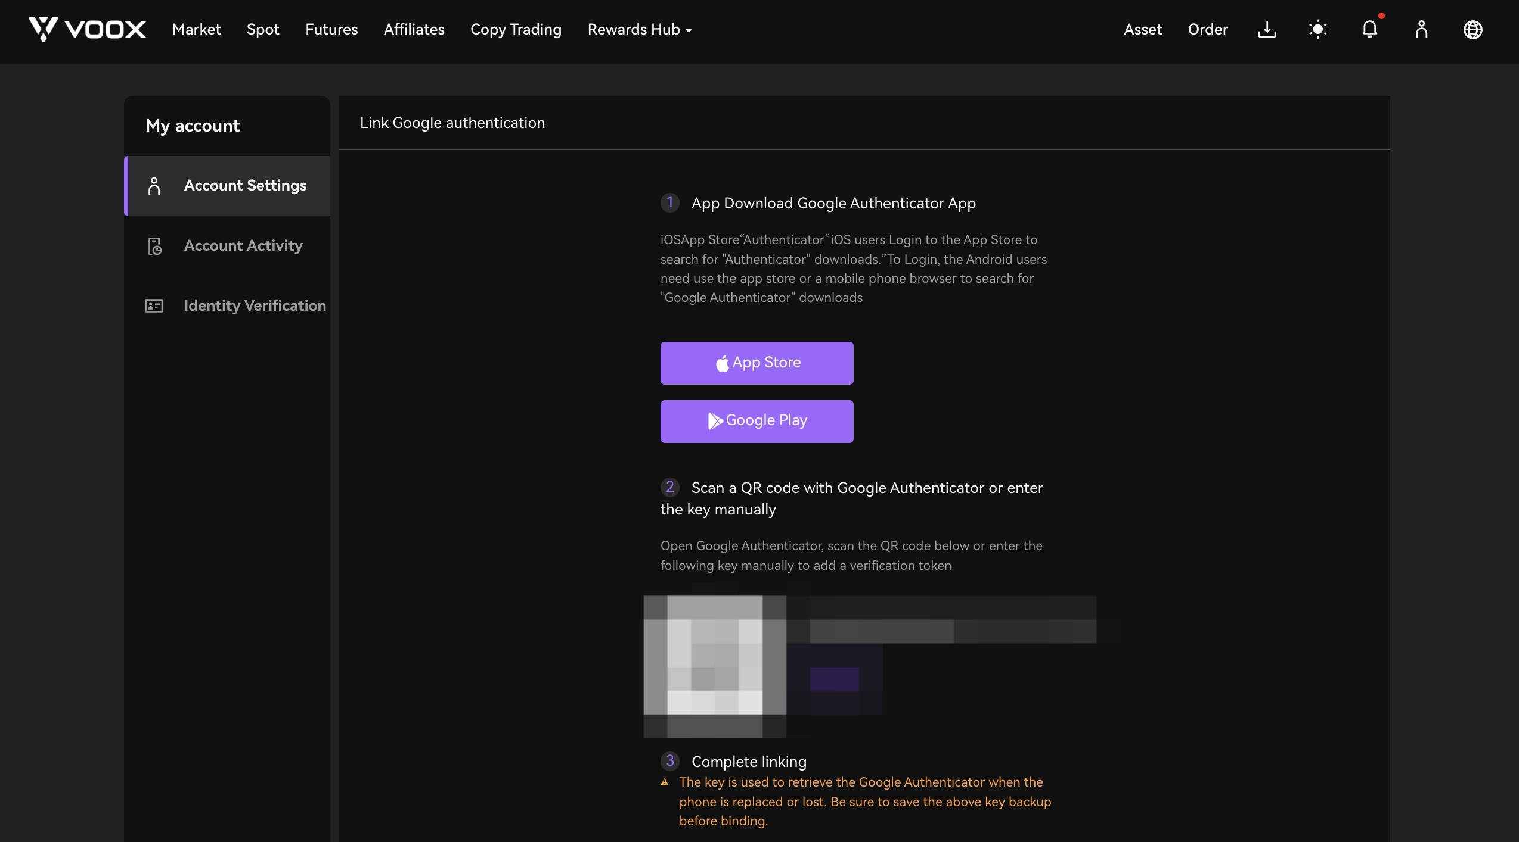Click the download app icon
The width and height of the screenshot is (1519, 842).
click(1267, 29)
